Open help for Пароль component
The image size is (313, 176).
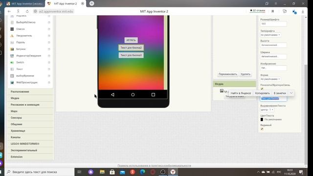[x=49, y=43]
